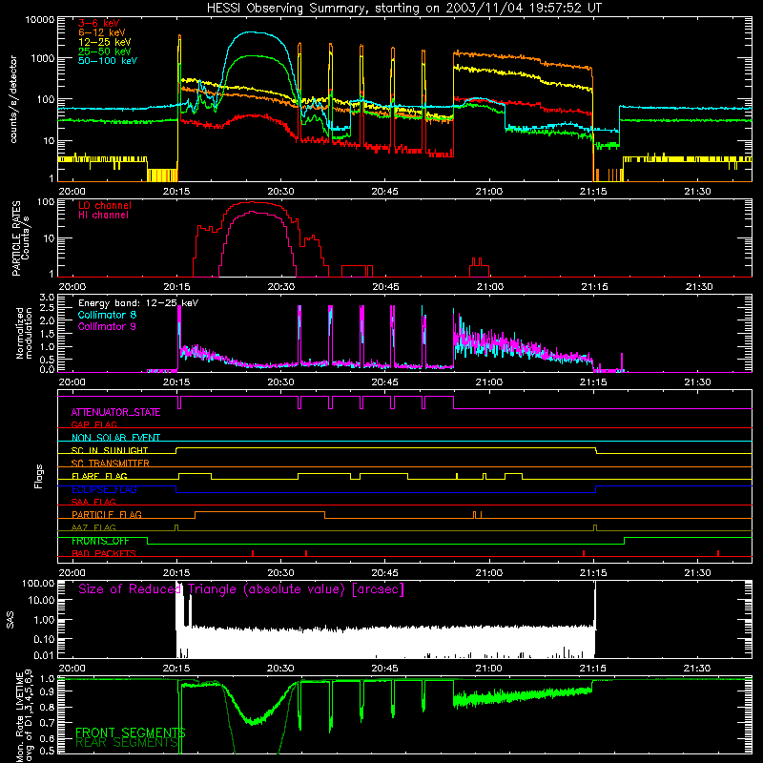Click the Collimator 8 legend label

coord(107,315)
